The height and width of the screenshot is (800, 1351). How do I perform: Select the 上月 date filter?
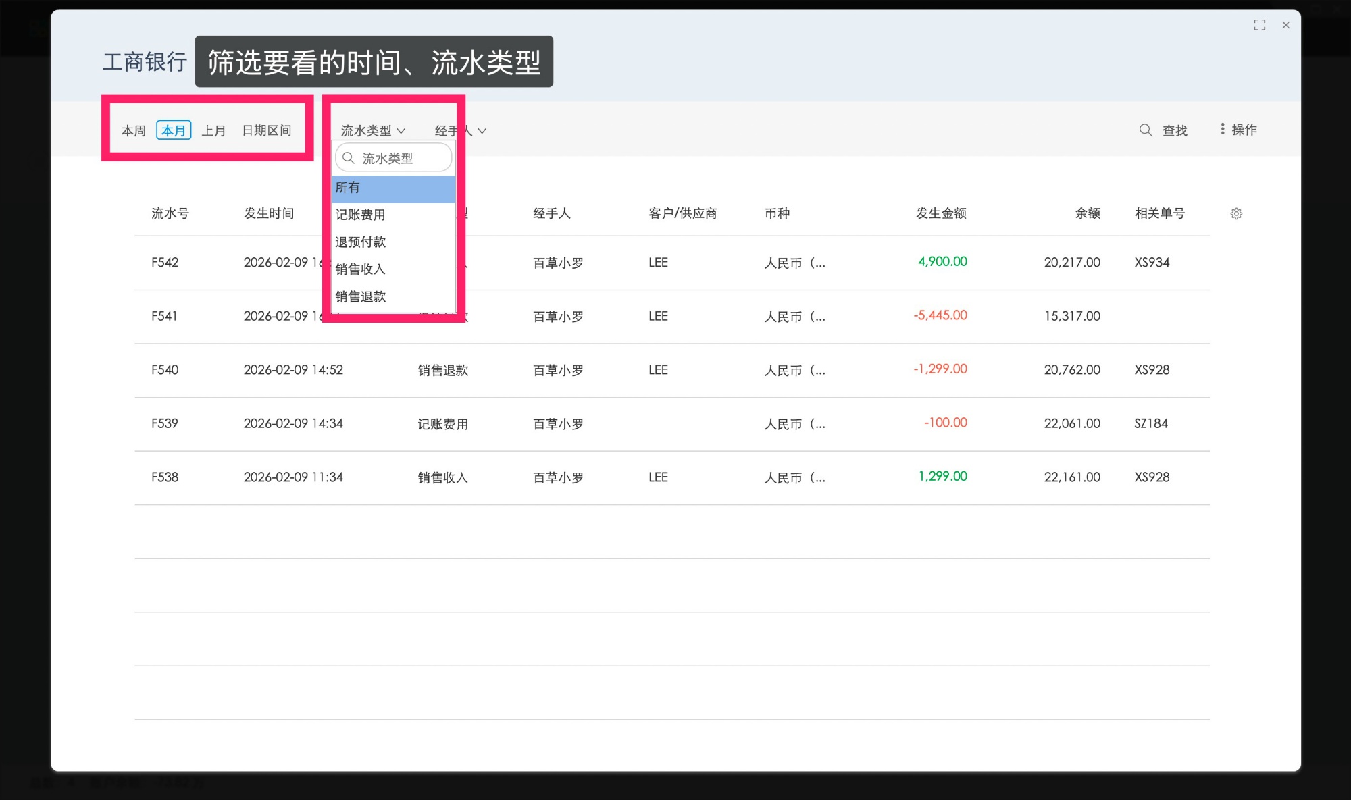click(x=215, y=130)
